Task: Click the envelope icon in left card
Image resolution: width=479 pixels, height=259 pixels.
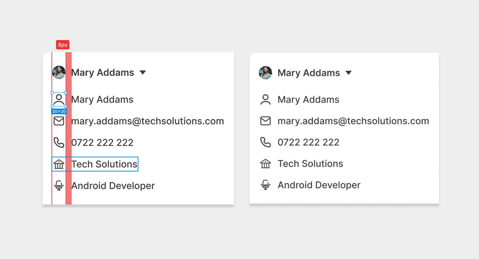Action: click(59, 121)
